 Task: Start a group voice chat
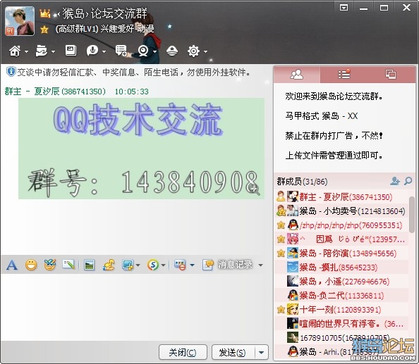(x=92, y=51)
